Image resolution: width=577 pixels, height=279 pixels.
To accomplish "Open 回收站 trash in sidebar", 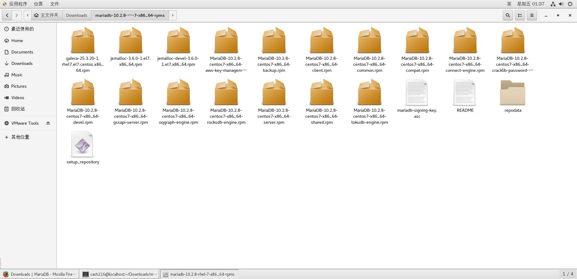I will (28, 109).
